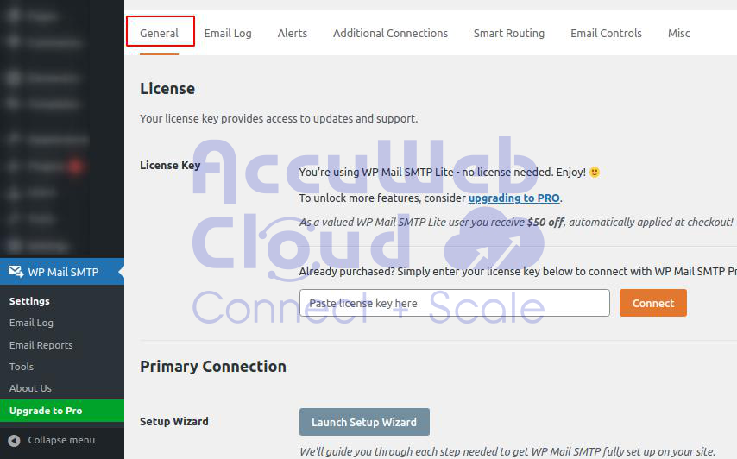Open Tools in the sidebar

point(22,367)
